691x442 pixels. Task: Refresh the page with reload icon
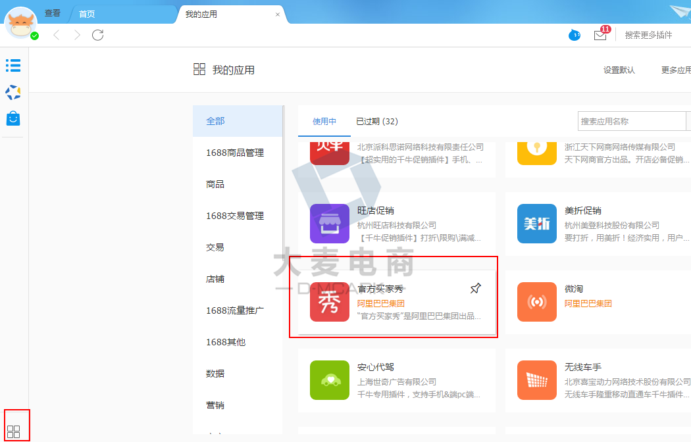click(98, 35)
